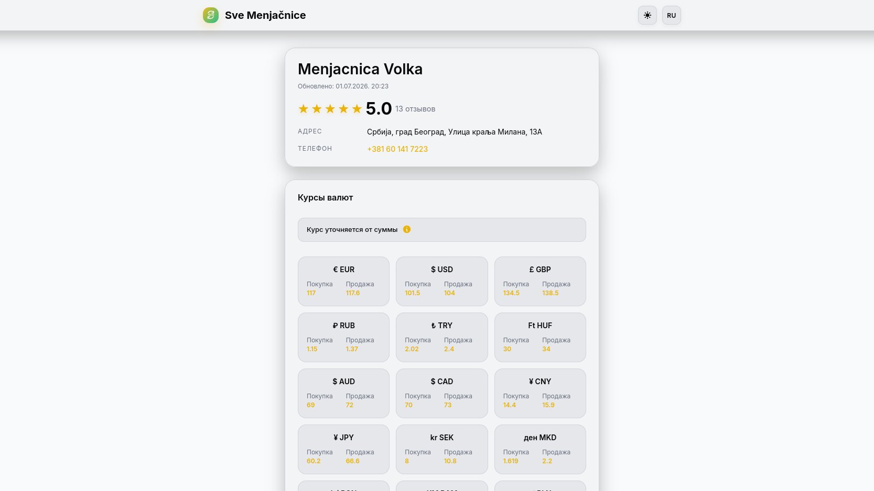Choose the TRY currency card
This screenshot has height=491, width=874.
442,337
